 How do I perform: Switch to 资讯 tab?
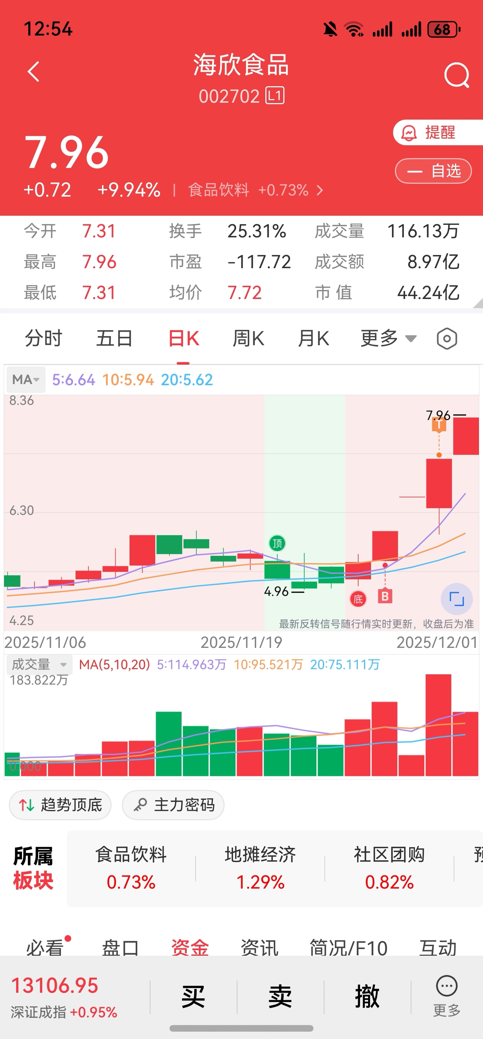pyautogui.click(x=259, y=947)
